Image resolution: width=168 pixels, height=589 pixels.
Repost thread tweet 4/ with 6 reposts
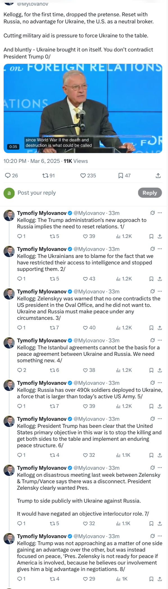[53, 370]
